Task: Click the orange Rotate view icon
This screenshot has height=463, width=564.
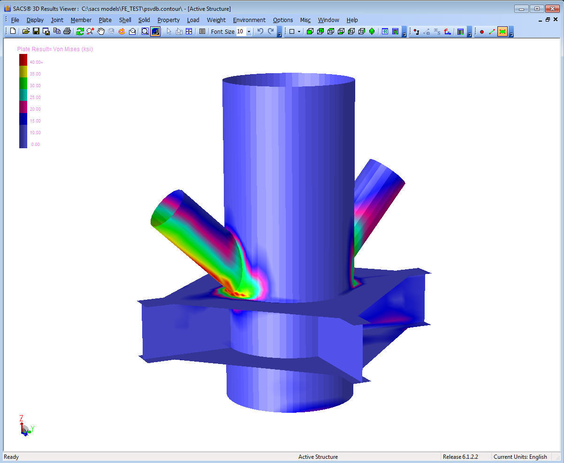Action: (x=122, y=31)
